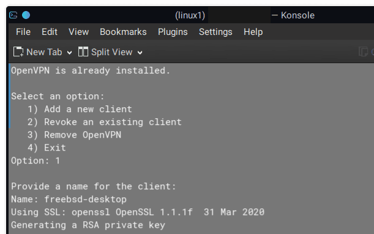Click the New Tab button label
374x234 pixels.
click(x=44, y=52)
